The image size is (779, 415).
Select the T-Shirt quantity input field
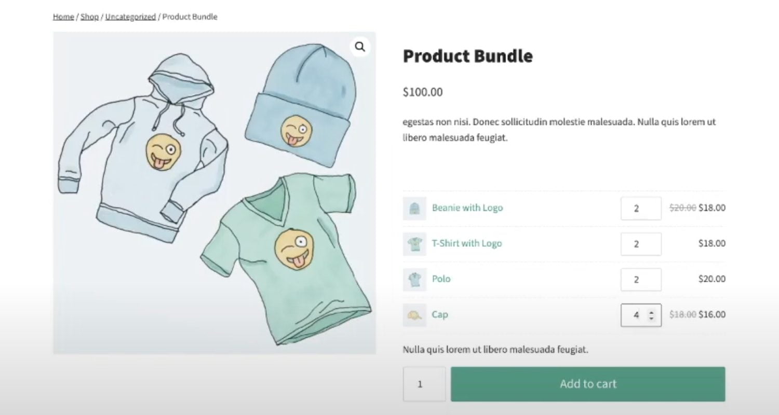640,244
